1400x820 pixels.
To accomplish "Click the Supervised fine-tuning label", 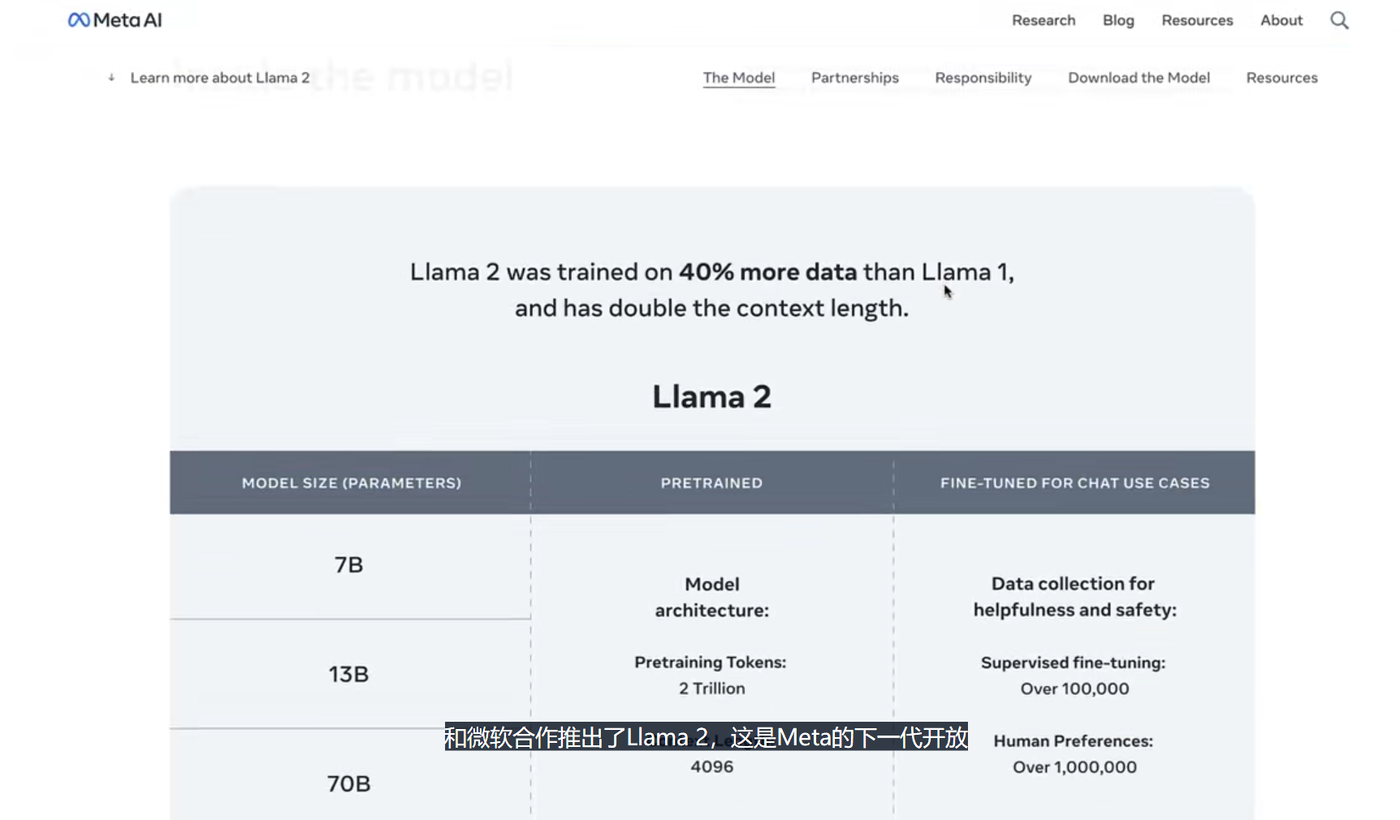I will (x=1074, y=662).
